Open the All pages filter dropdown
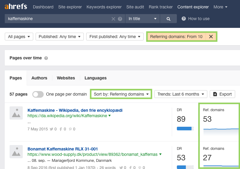This screenshot has height=169, width=240. click(19, 37)
